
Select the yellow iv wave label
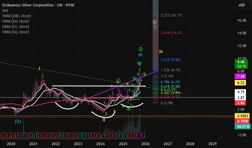pyautogui.click(x=161, y=52)
